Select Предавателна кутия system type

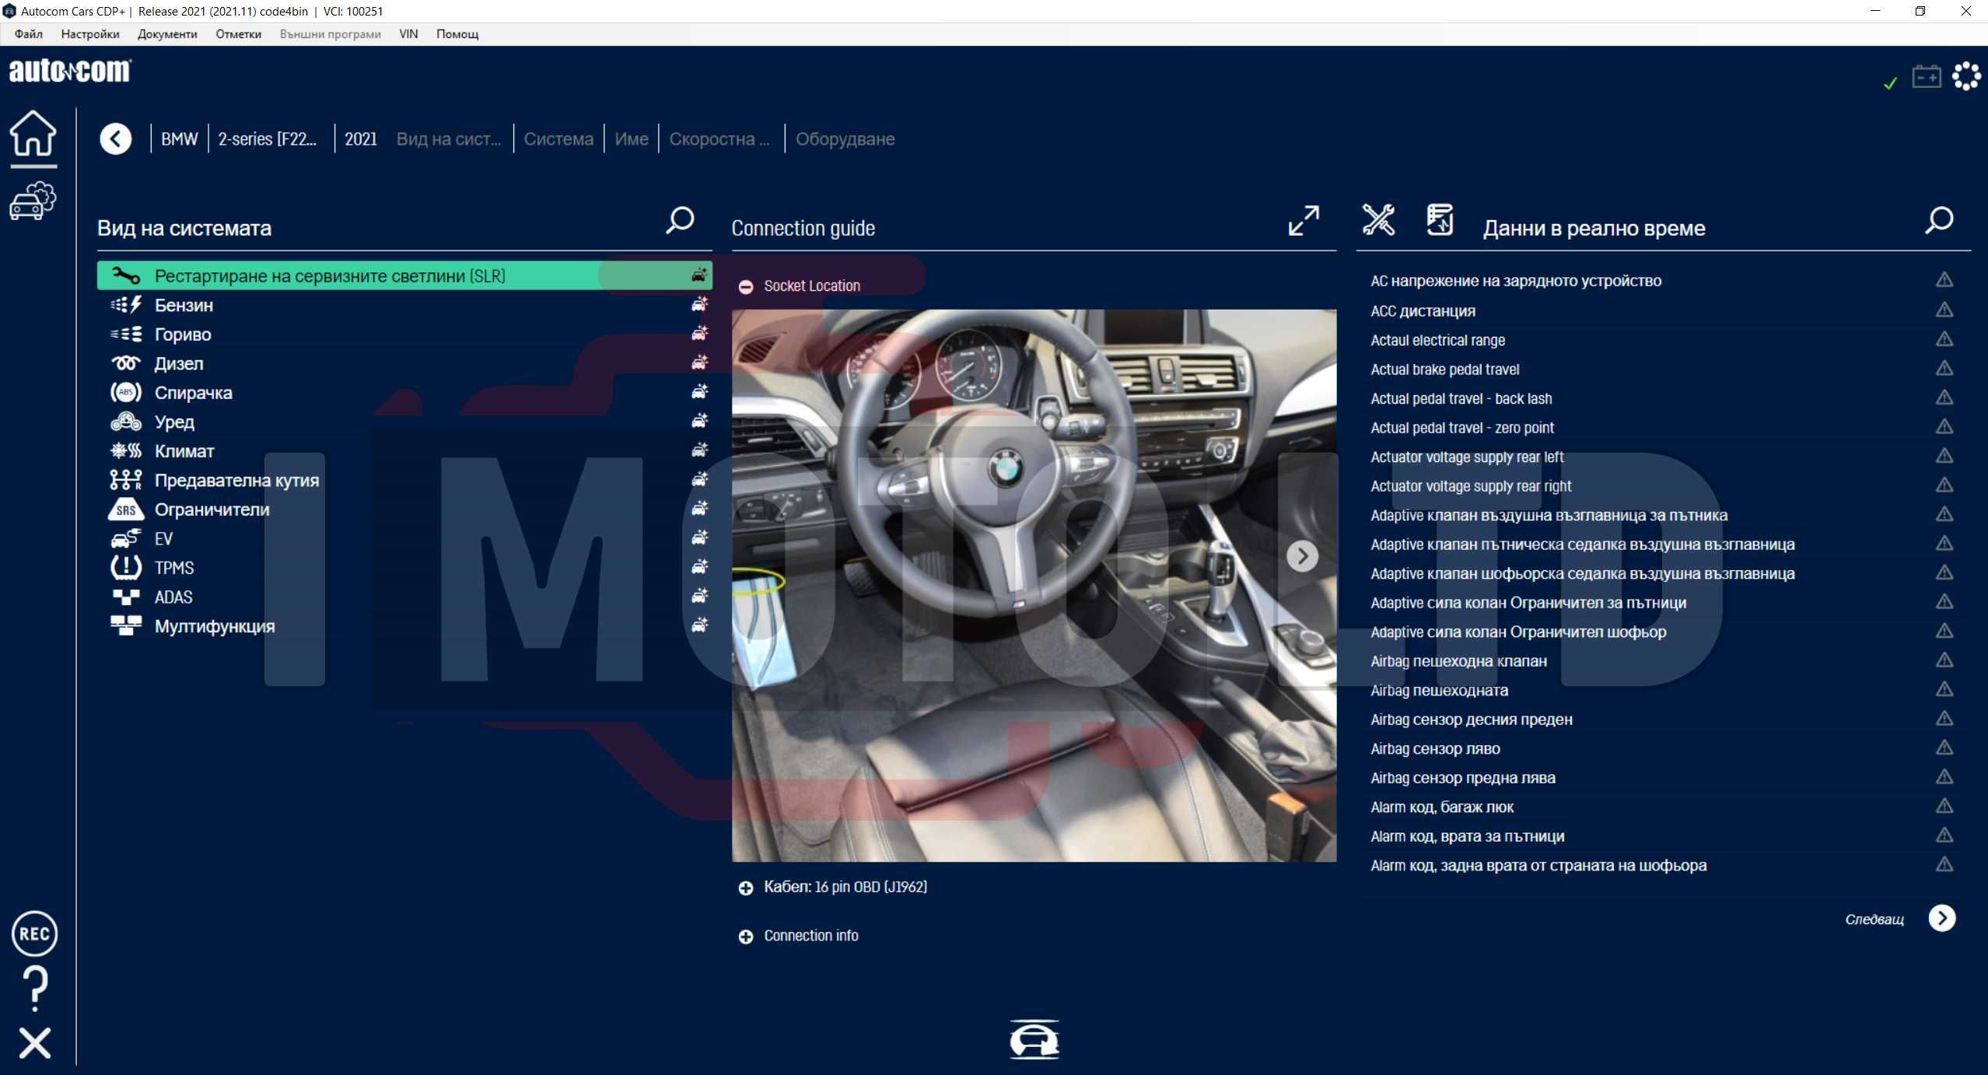[404, 480]
